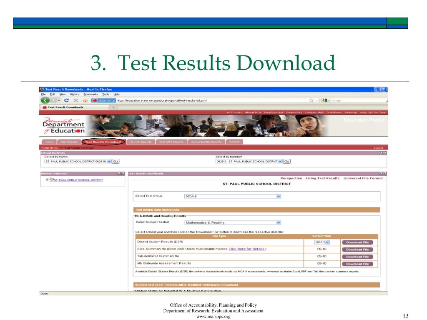
Task: Click the state.mn.us site identity badge
Action: pos(103,100)
